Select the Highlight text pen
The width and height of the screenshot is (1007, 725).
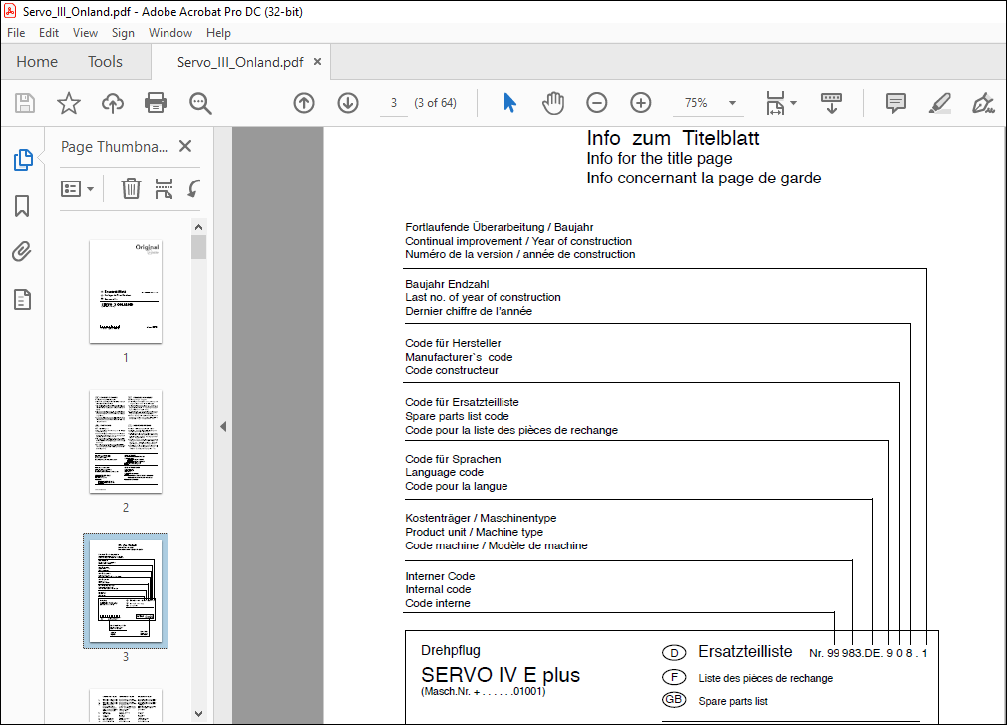[x=939, y=103]
